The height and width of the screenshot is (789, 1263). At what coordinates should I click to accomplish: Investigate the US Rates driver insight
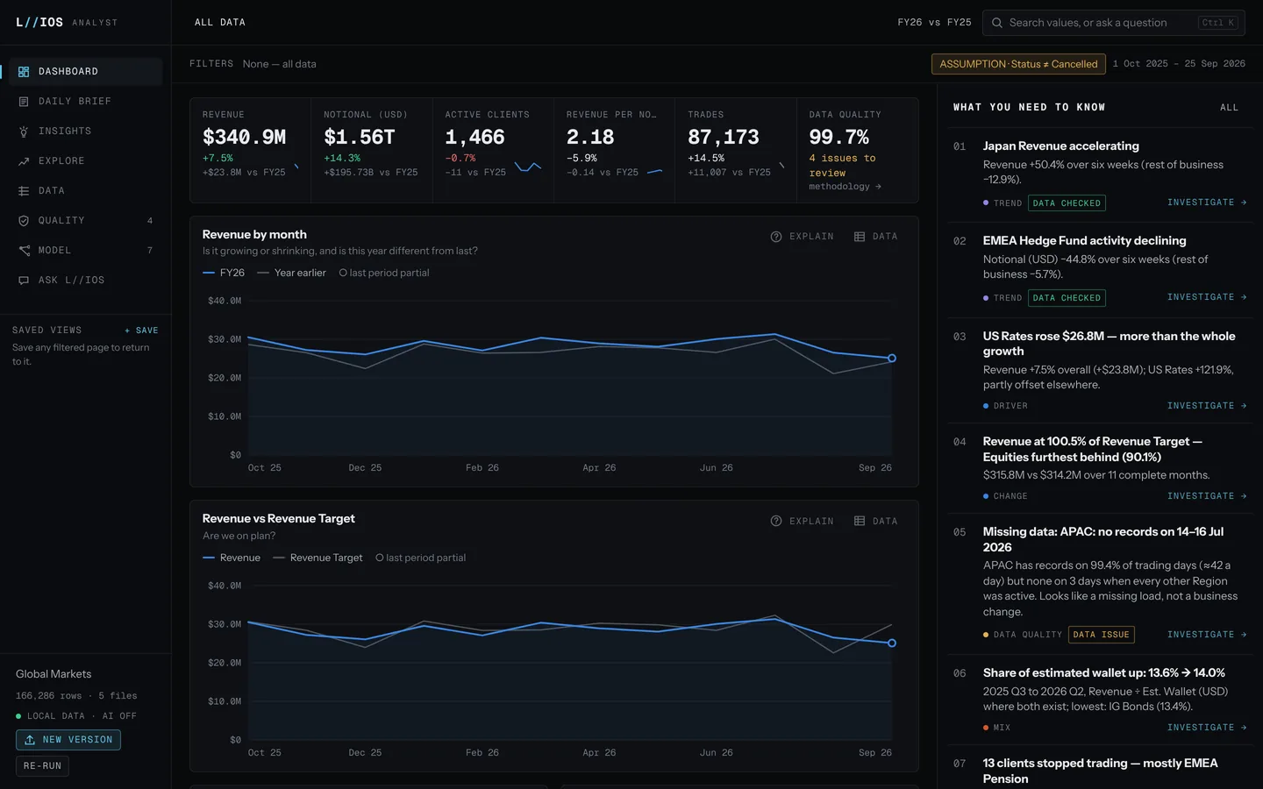coord(1207,406)
